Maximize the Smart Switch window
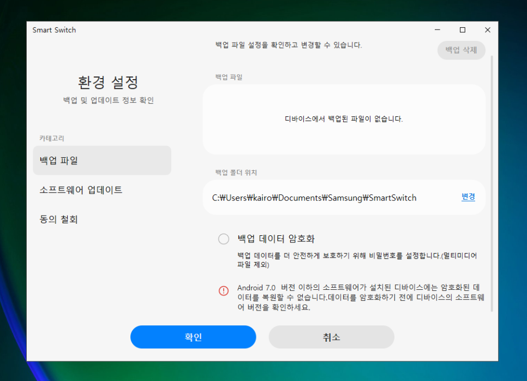Image resolution: width=527 pixels, height=381 pixels. click(463, 30)
